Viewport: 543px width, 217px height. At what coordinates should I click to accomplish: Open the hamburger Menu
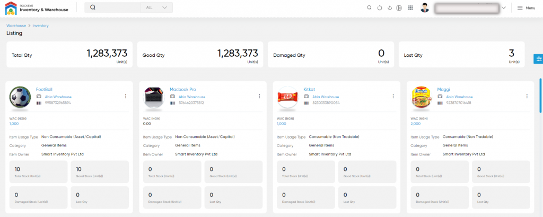526,7
